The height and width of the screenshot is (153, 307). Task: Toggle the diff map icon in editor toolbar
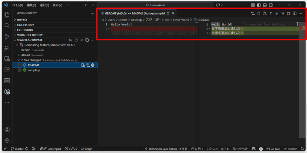(x=288, y=13)
